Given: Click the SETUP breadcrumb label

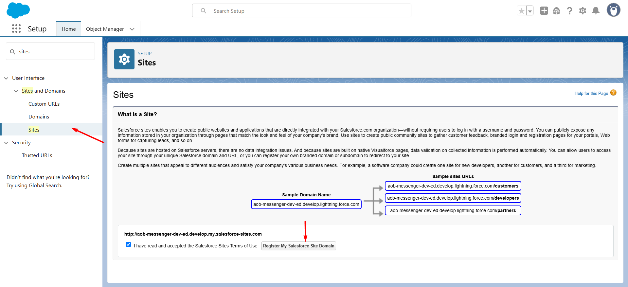Looking at the screenshot, I should point(145,54).
